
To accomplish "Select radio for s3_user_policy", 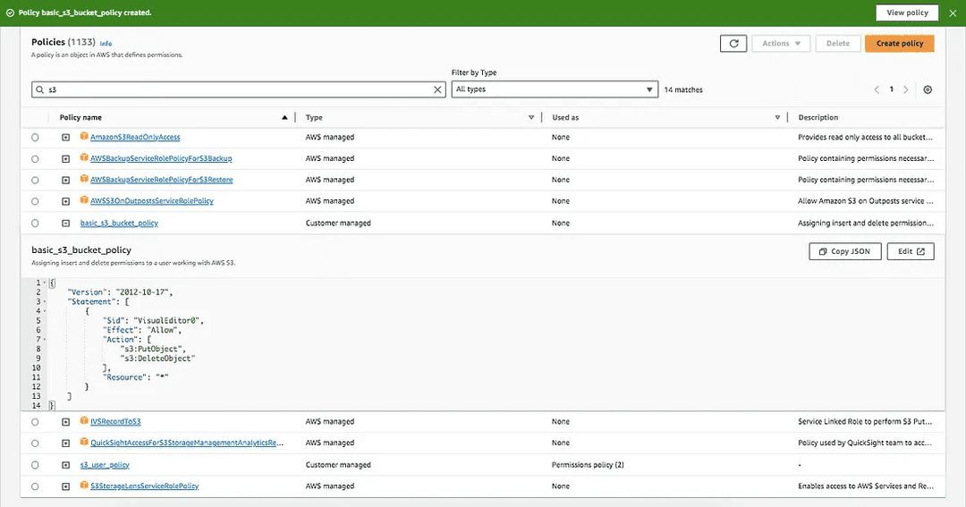I will point(35,465).
